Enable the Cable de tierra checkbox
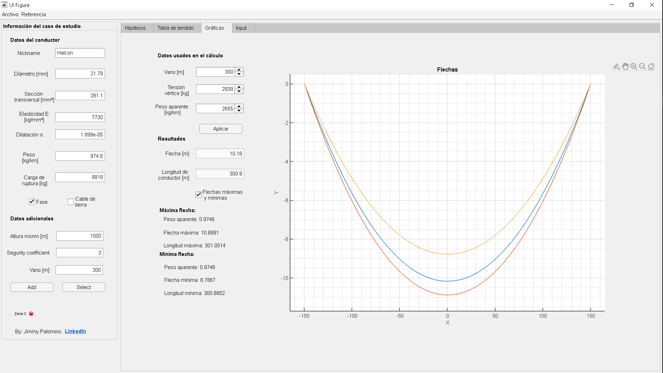 (x=71, y=202)
